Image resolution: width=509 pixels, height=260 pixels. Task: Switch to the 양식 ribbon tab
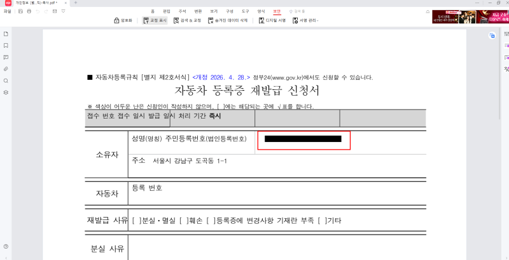click(x=261, y=11)
